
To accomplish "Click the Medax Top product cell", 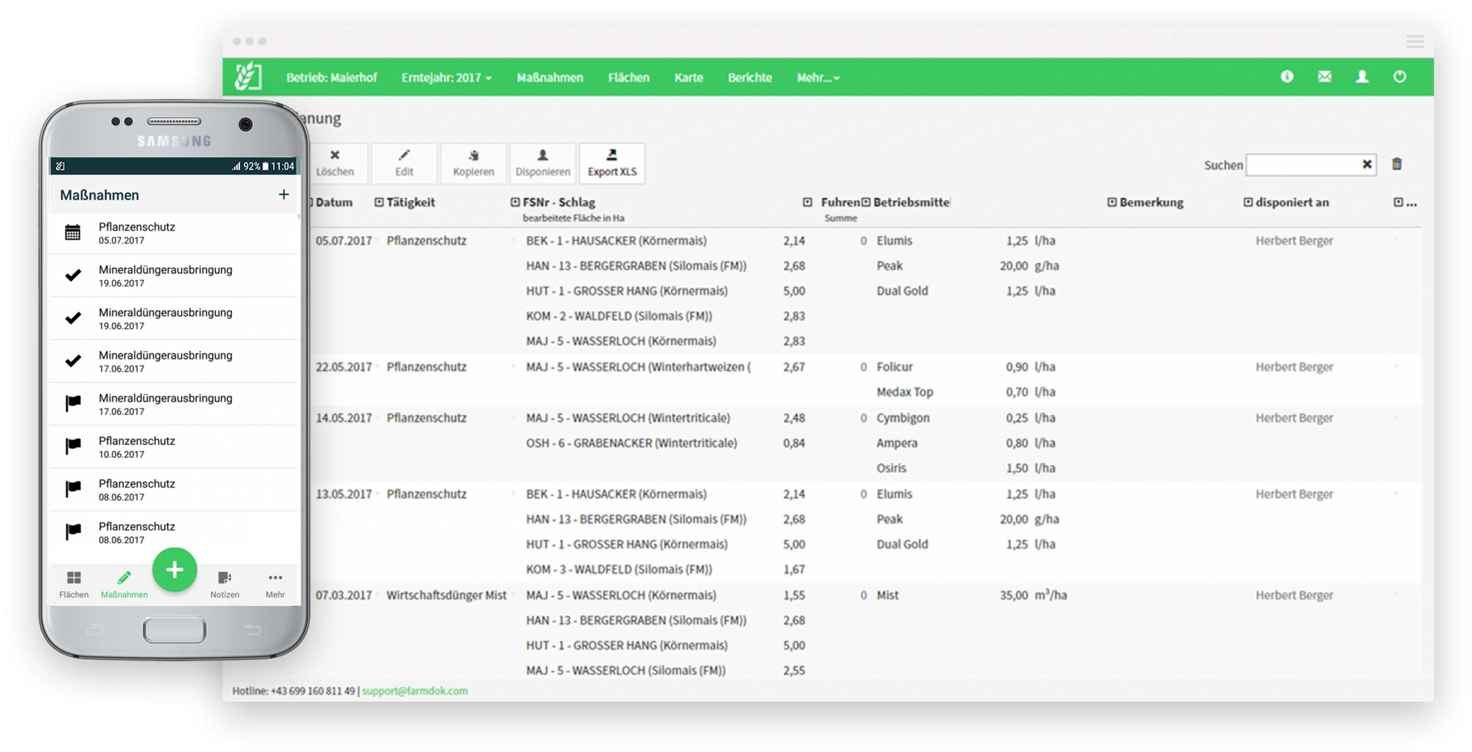I will pyautogui.click(x=905, y=392).
